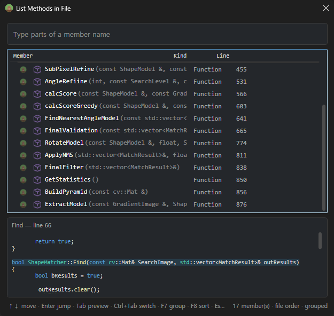Click the green avatar icon on ApplyNMS row

[23, 155]
